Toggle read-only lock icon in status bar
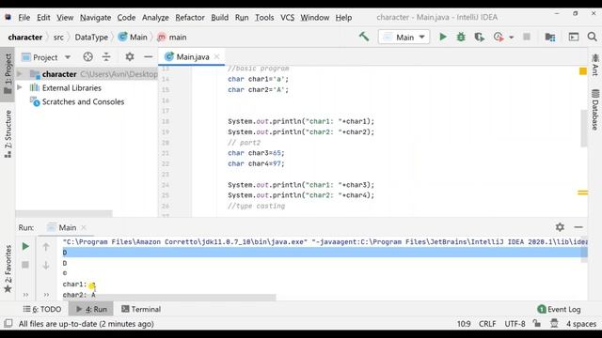 pyautogui.click(x=537, y=323)
